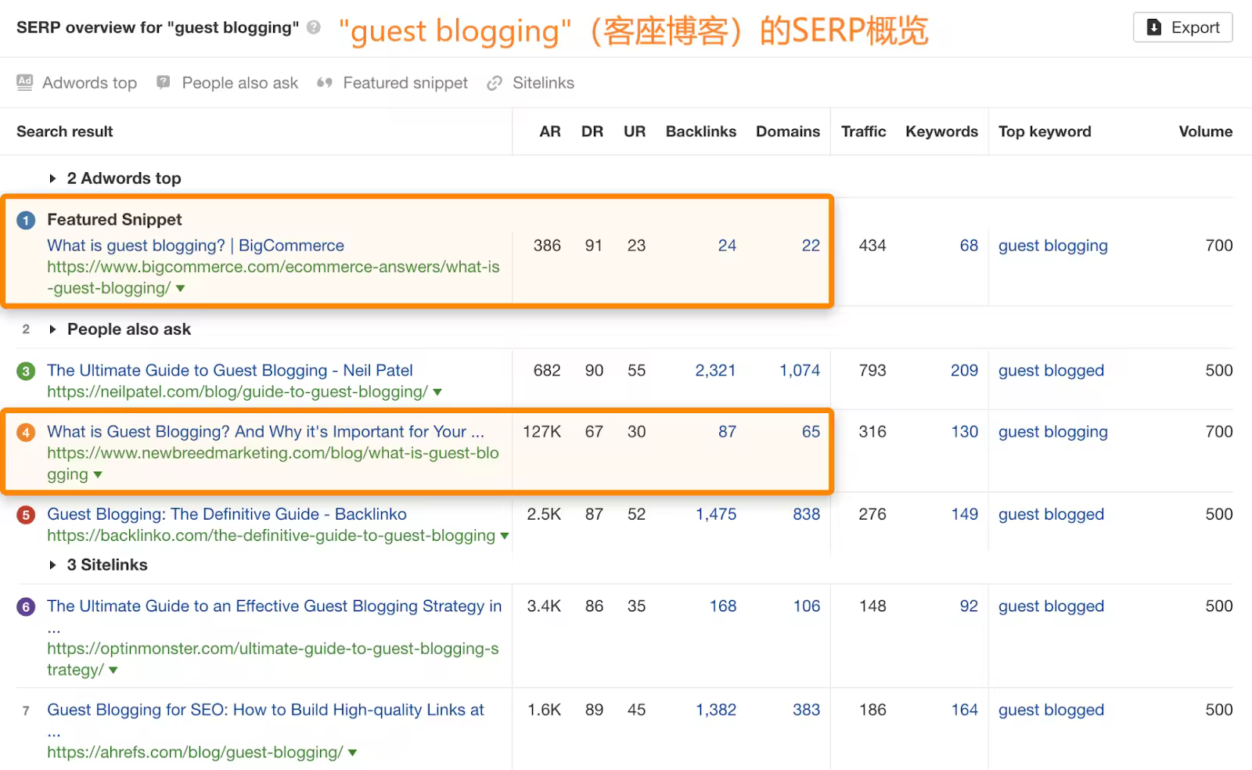The height and width of the screenshot is (770, 1252).
Task: Open Guest Blogging: The Definitive Guide - Backlinko
Action: click(227, 514)
